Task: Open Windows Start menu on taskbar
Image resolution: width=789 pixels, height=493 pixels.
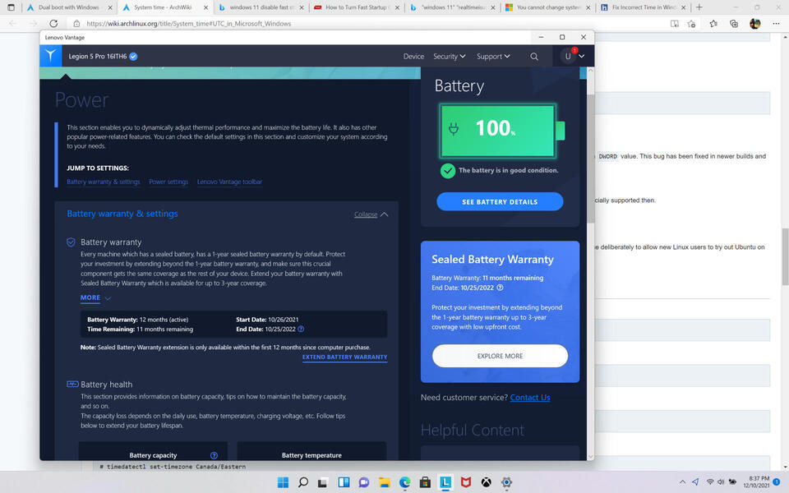Action: point(283,482)
